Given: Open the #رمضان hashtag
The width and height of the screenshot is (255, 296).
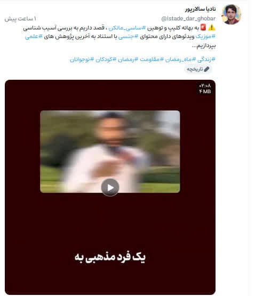Looking at the screenshot, I should [x=128, y=59].
